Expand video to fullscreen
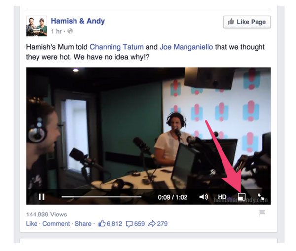 pyautogui.click(x=260, y=197)
